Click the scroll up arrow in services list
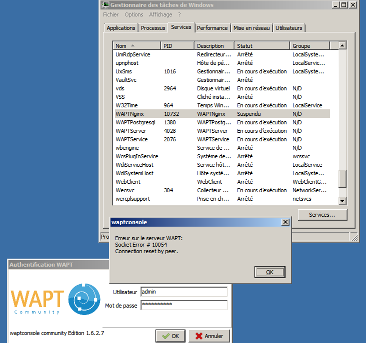This screenshot has height=343, width=366. (342, 45)
